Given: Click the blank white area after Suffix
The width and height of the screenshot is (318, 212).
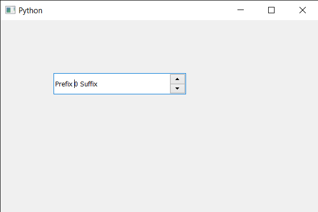Looking at the screenshot, I should tap(132, 84).
